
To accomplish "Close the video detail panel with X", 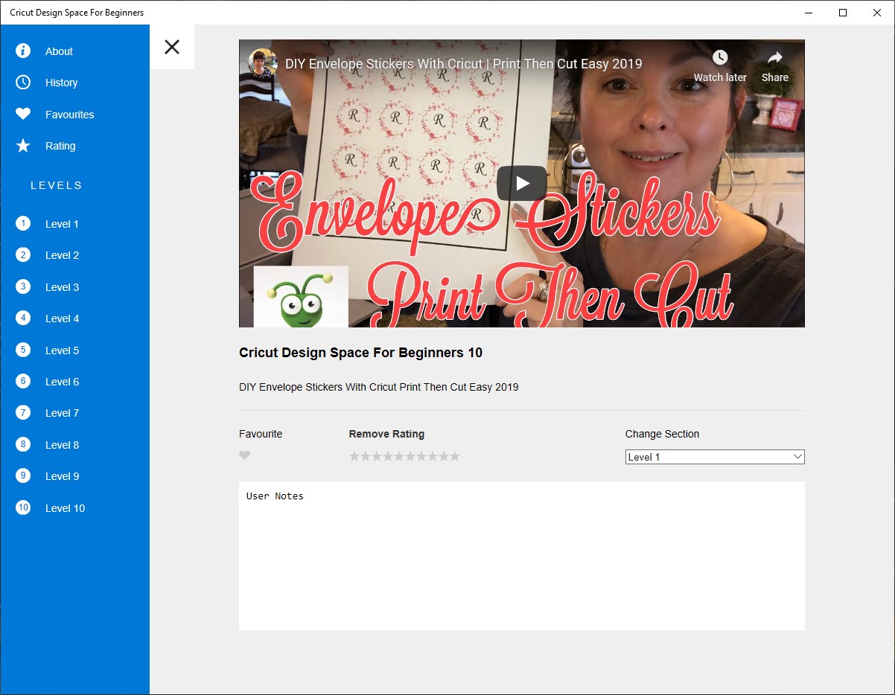I will point(172,47).
